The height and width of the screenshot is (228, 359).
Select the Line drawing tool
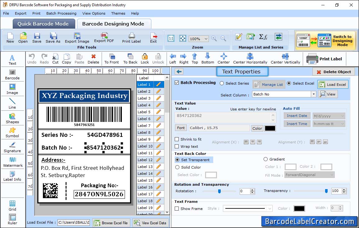(12, 104)
